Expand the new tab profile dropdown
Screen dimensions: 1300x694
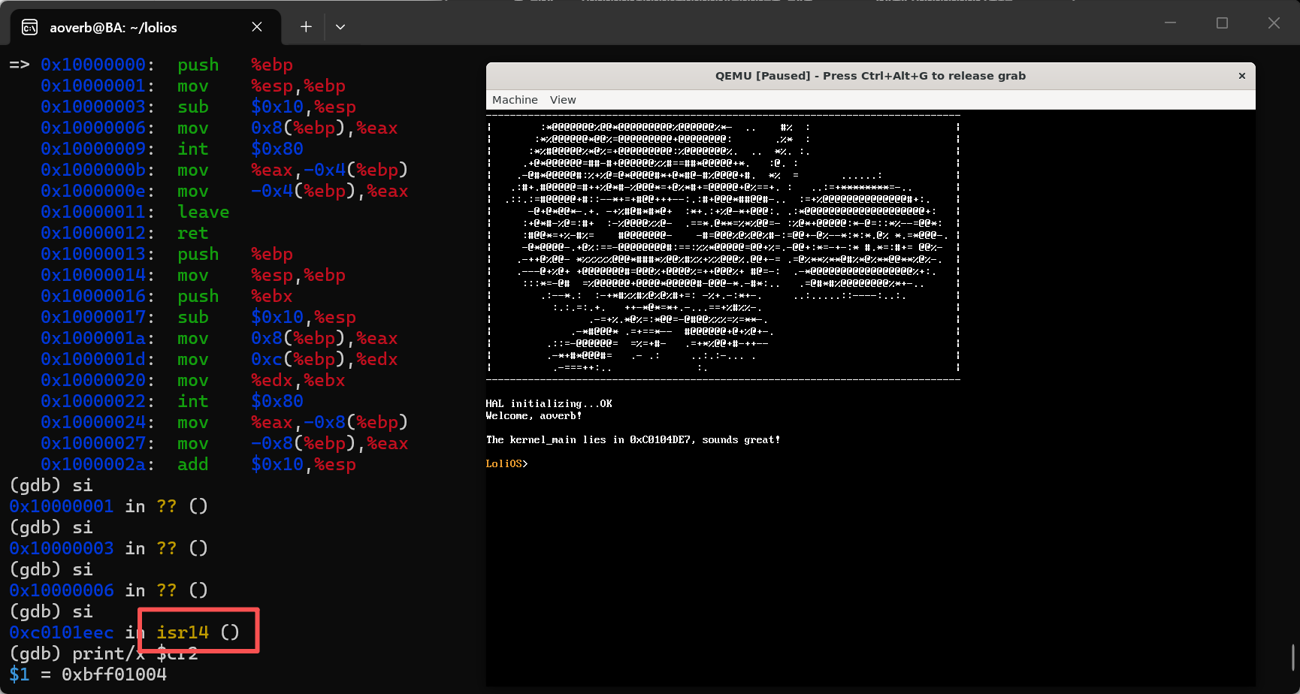click(x=340, y=27)
